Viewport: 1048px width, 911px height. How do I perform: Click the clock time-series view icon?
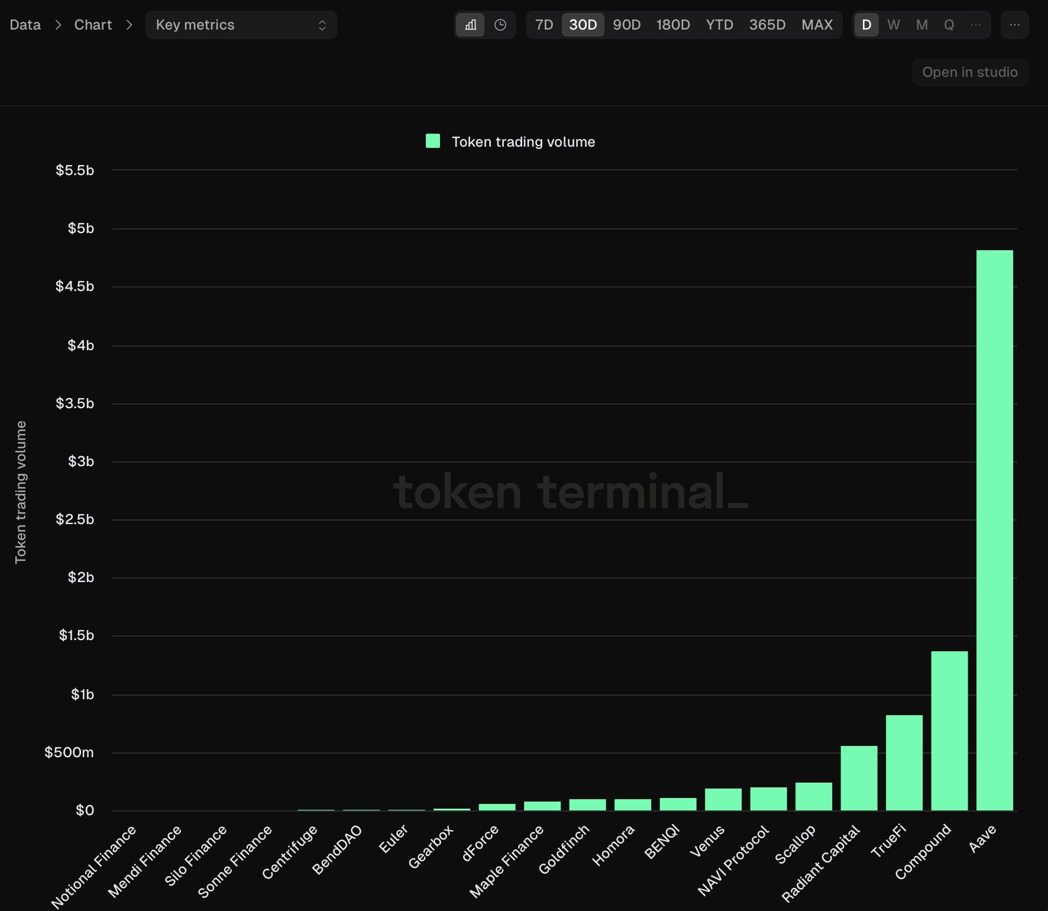500,25
